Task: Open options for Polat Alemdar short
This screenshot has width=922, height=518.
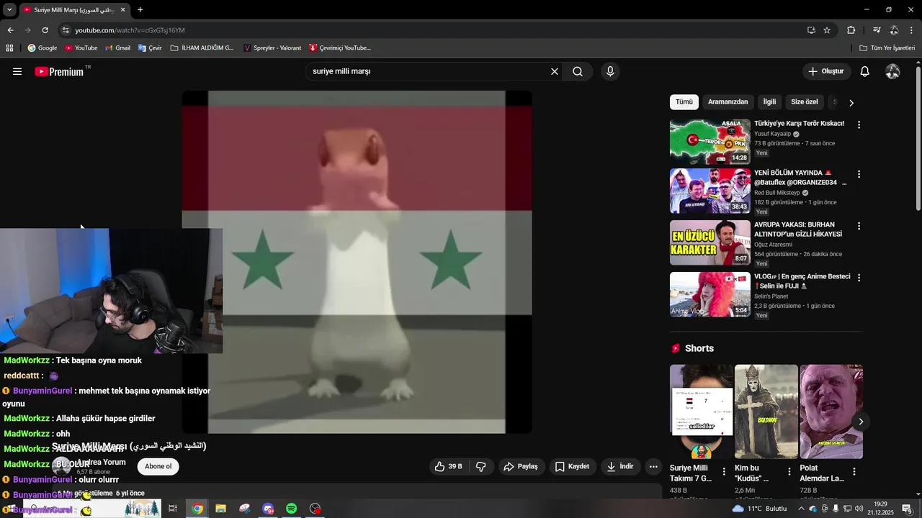Action: 854,472
